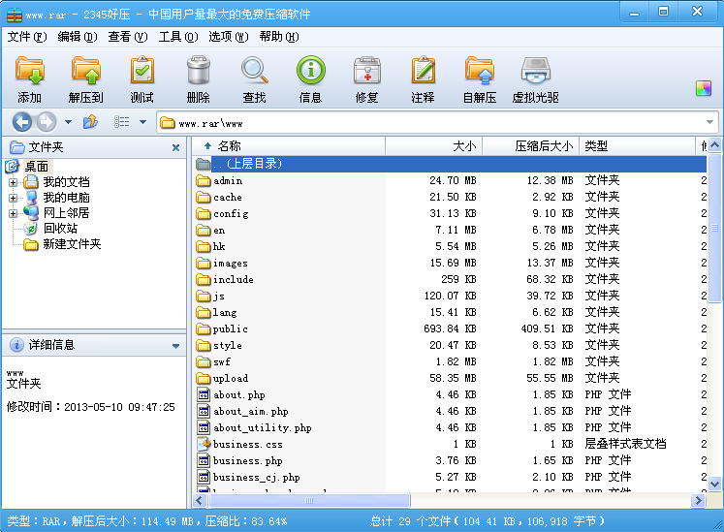
Task: Select the include folder icon
Action: point(204,279)
